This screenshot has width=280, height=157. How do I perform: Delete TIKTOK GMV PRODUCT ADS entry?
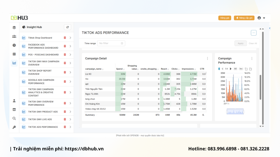pos(65,112)
